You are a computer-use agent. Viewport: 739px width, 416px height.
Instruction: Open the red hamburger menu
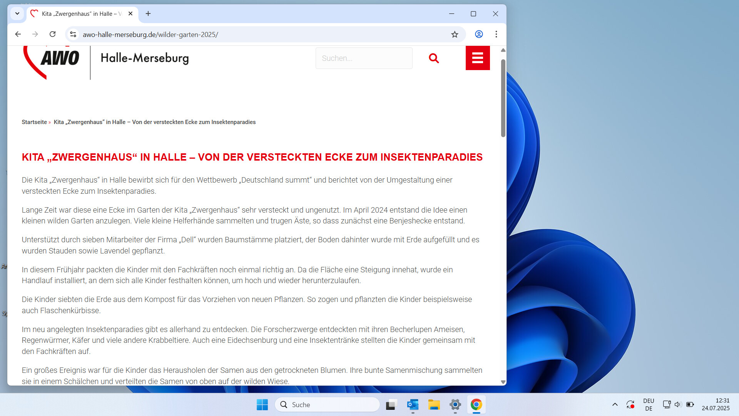coord(477,58)
